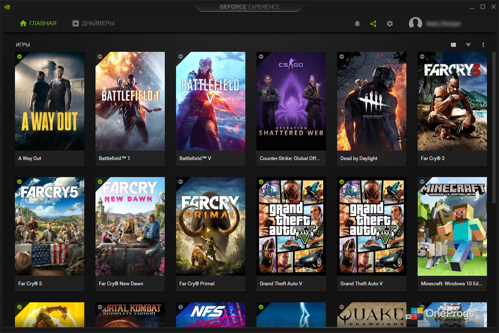Click the status badge on Mortal Kombat Komplete Edition
Viewport: 499px width, 333px height.
(100, 307)
